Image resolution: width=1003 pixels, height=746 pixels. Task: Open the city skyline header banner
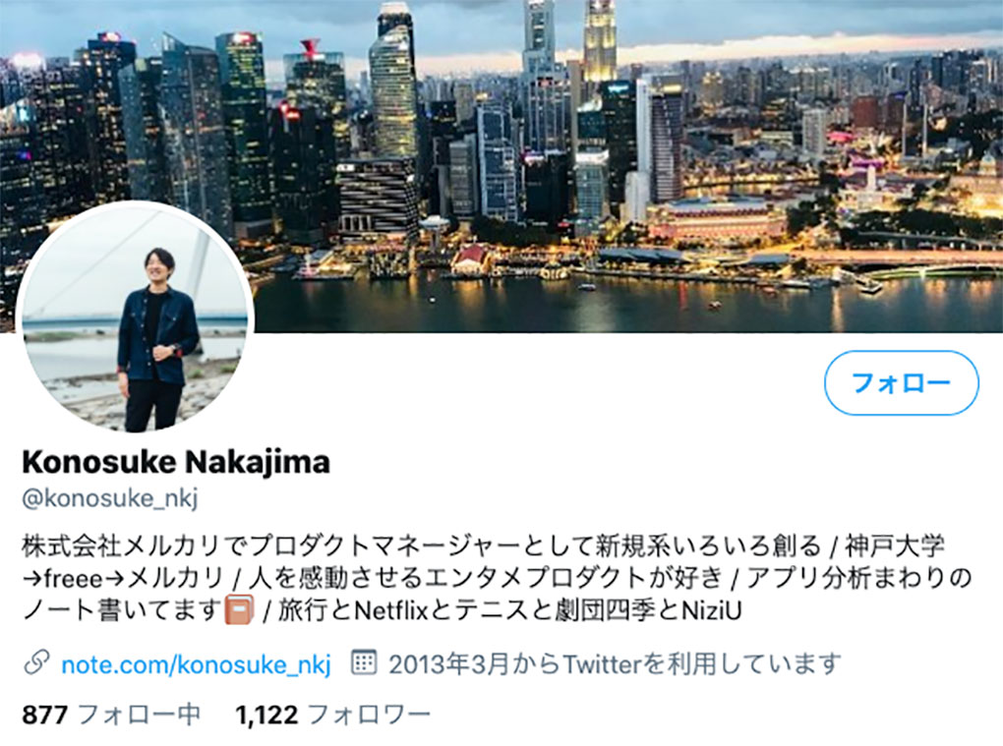(x=501, y=166)
